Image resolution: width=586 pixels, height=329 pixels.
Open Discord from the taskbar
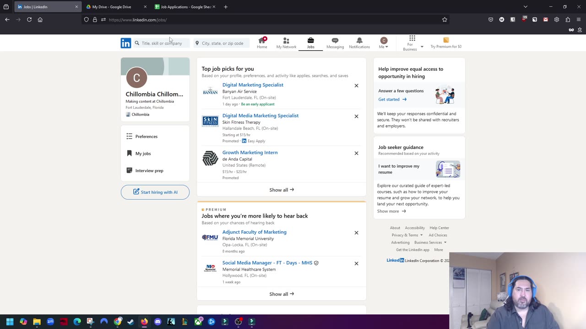[157, 322]
